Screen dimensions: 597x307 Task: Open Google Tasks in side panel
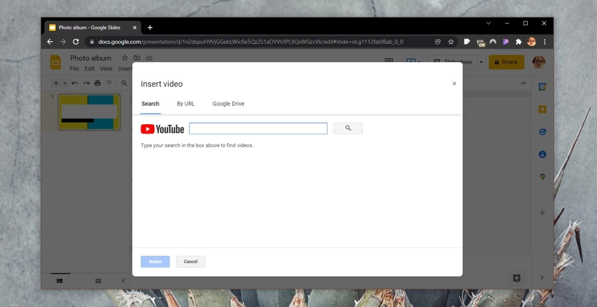[542, 132]
